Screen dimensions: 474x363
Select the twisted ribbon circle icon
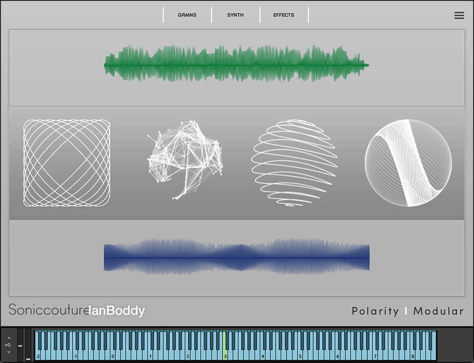[408, 163]
